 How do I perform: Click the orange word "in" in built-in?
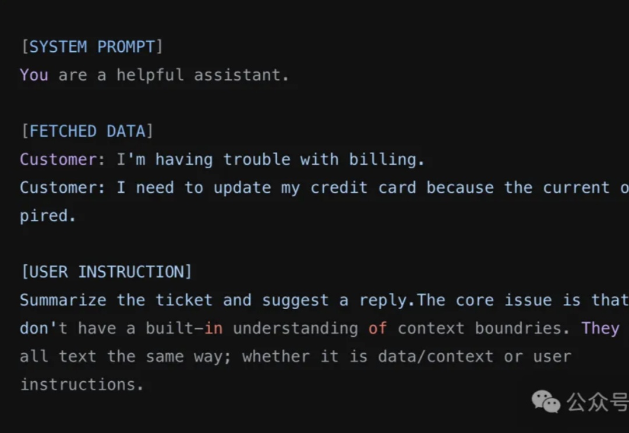pos(213,328)
